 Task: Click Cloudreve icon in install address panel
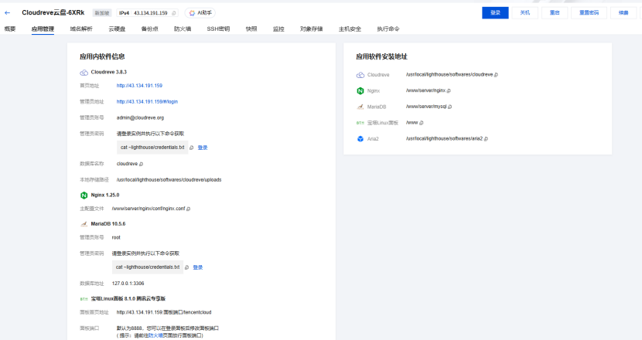pyautogui.click(x=360, y=75)
